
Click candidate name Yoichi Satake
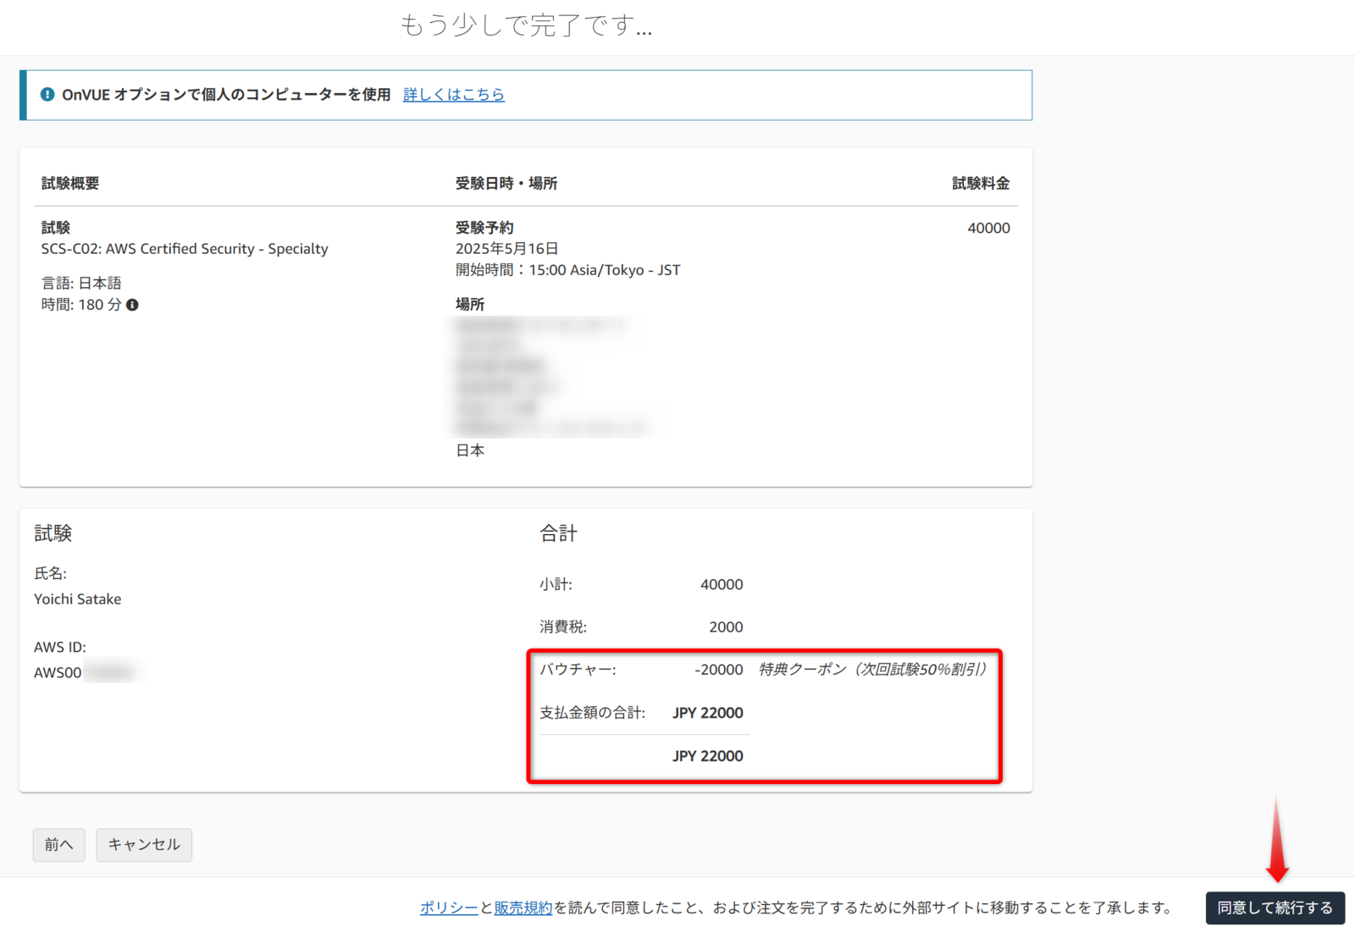78,599
